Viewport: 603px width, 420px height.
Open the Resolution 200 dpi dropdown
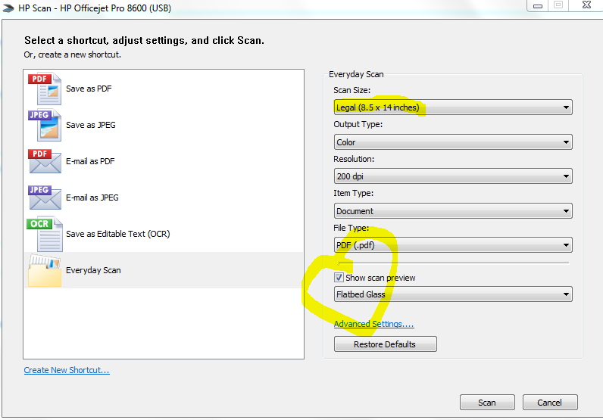coord(452,176)
